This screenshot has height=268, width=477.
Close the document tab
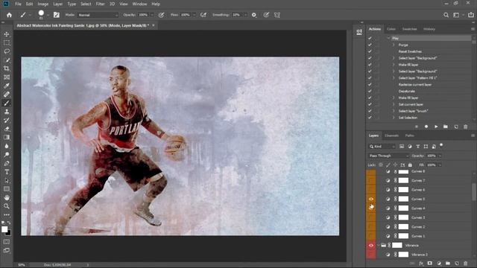(x=154, y=25)
